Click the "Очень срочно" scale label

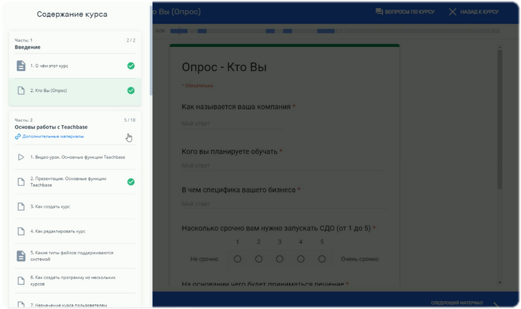click(359, 259)
